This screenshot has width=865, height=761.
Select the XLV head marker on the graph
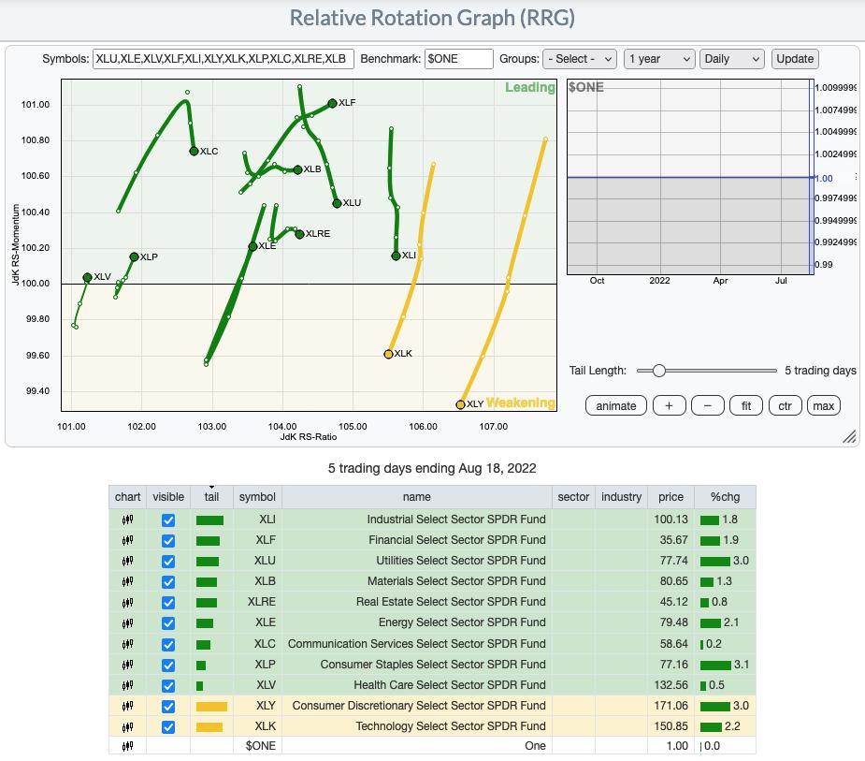tap(87, 277)
